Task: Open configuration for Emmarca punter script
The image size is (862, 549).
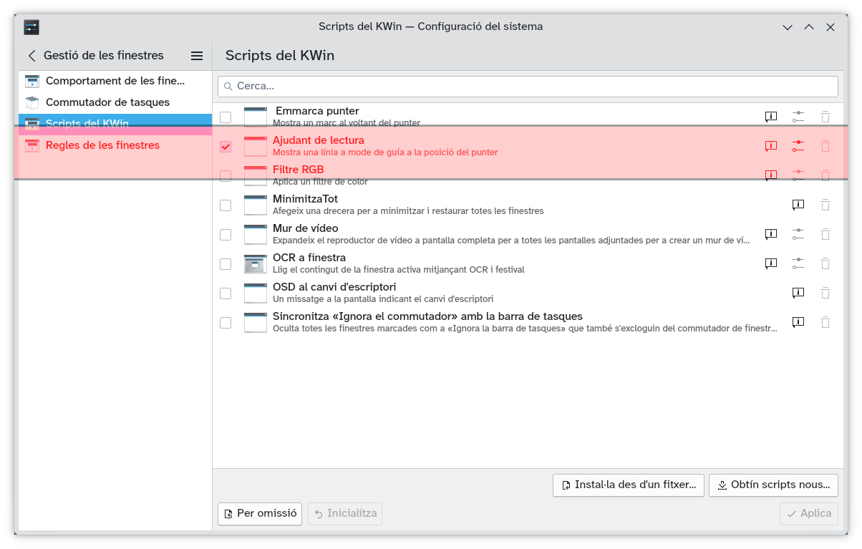Action: click(798, 117)
